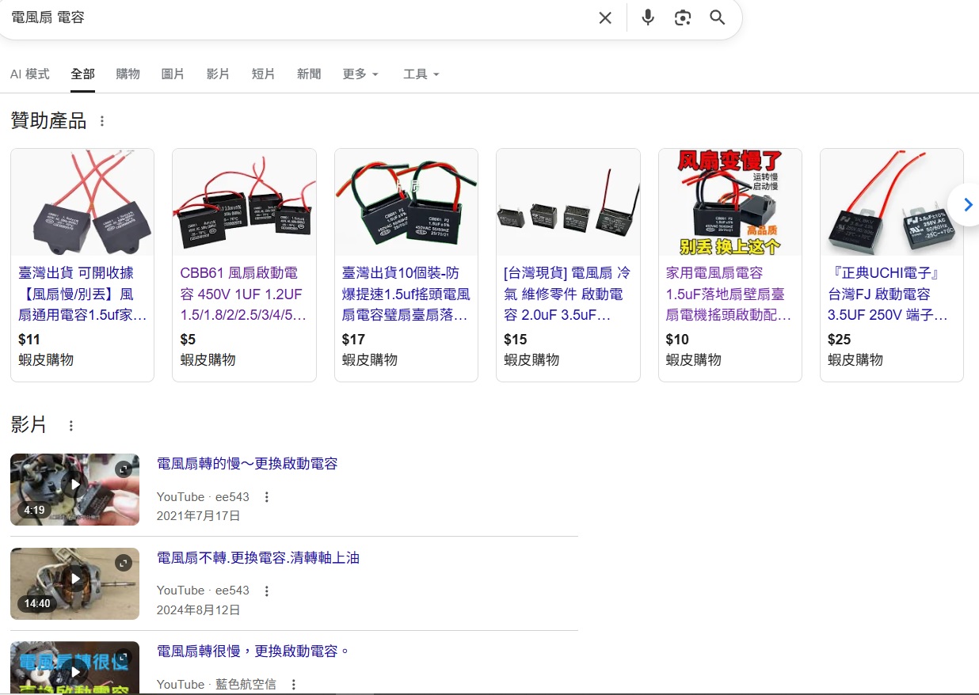Open three-dot menu beside 藍色航空信
The image size is (979, 695).
pyautogui.click(x=294, y=684)
